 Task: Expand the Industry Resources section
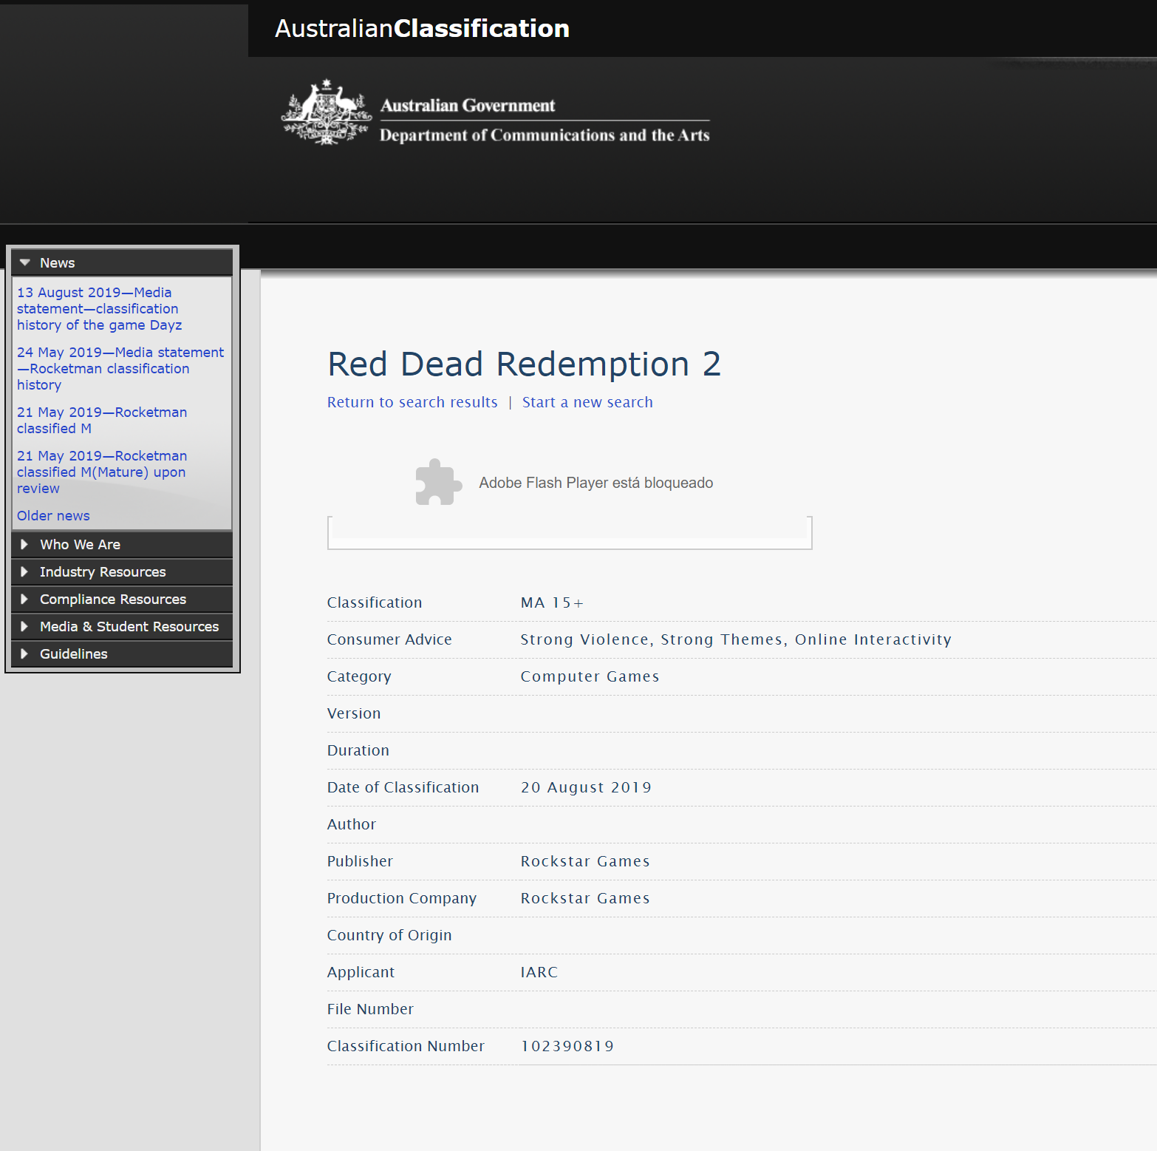tap(103, 572)
